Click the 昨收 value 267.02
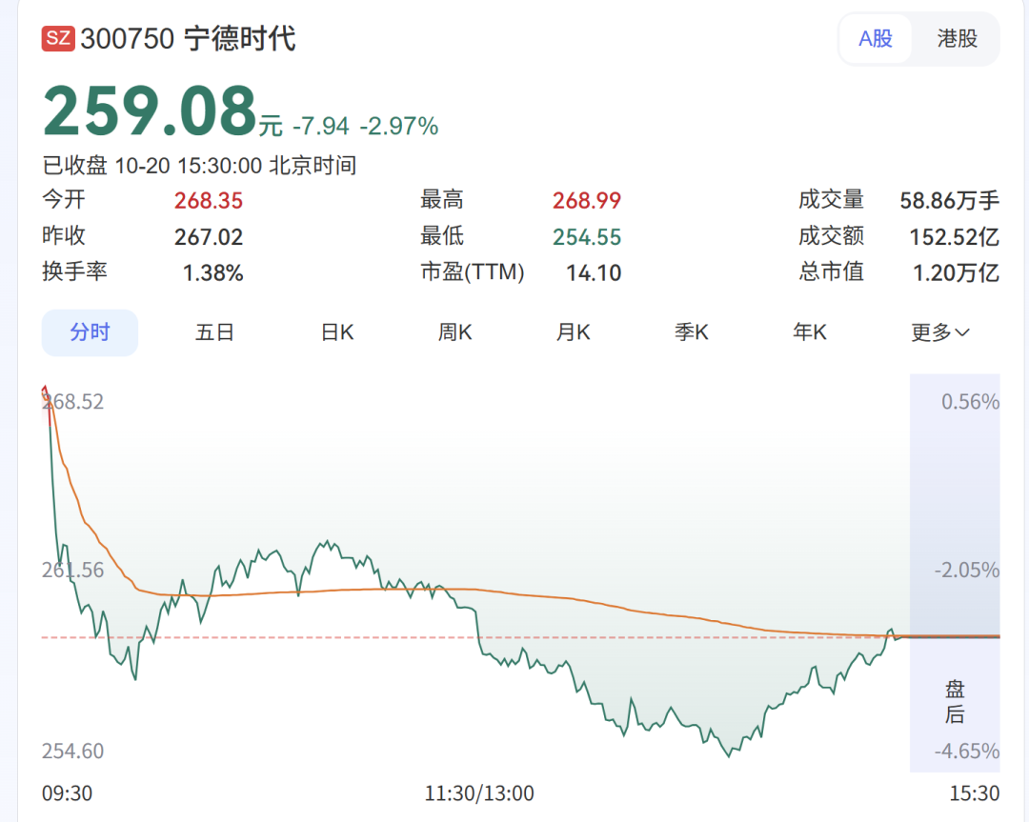 (x=209, y=237)
